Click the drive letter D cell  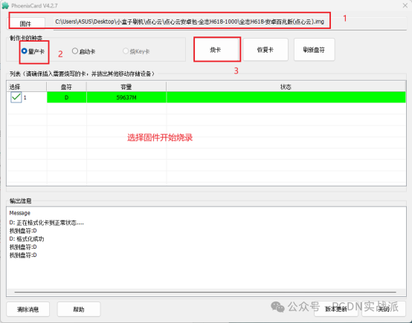point(66,97)
